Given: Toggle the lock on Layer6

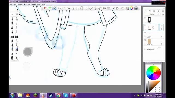Looking at the screenshot, I should coord(162,29).
